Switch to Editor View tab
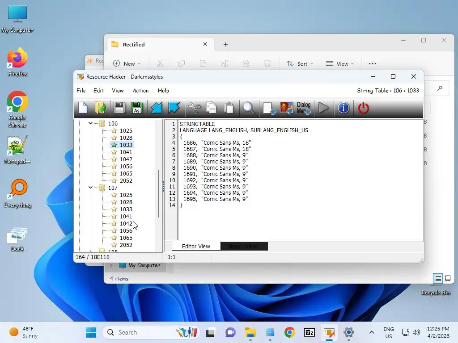 pos(196,247)
